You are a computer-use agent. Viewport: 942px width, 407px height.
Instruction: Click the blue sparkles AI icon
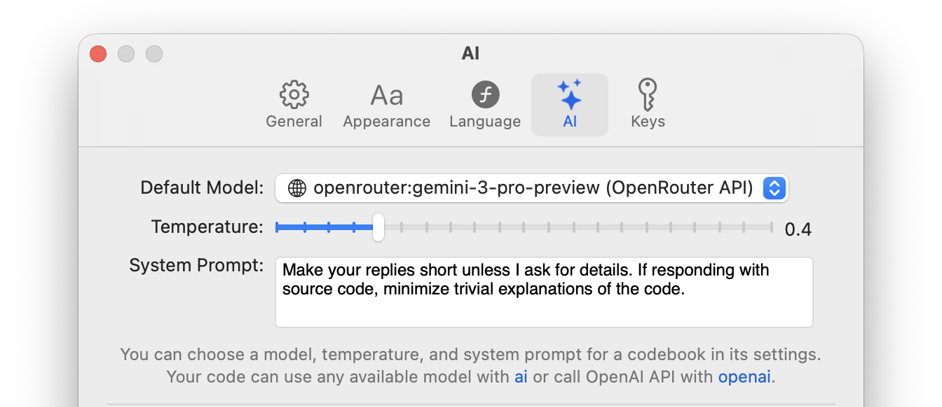point(569,94)
